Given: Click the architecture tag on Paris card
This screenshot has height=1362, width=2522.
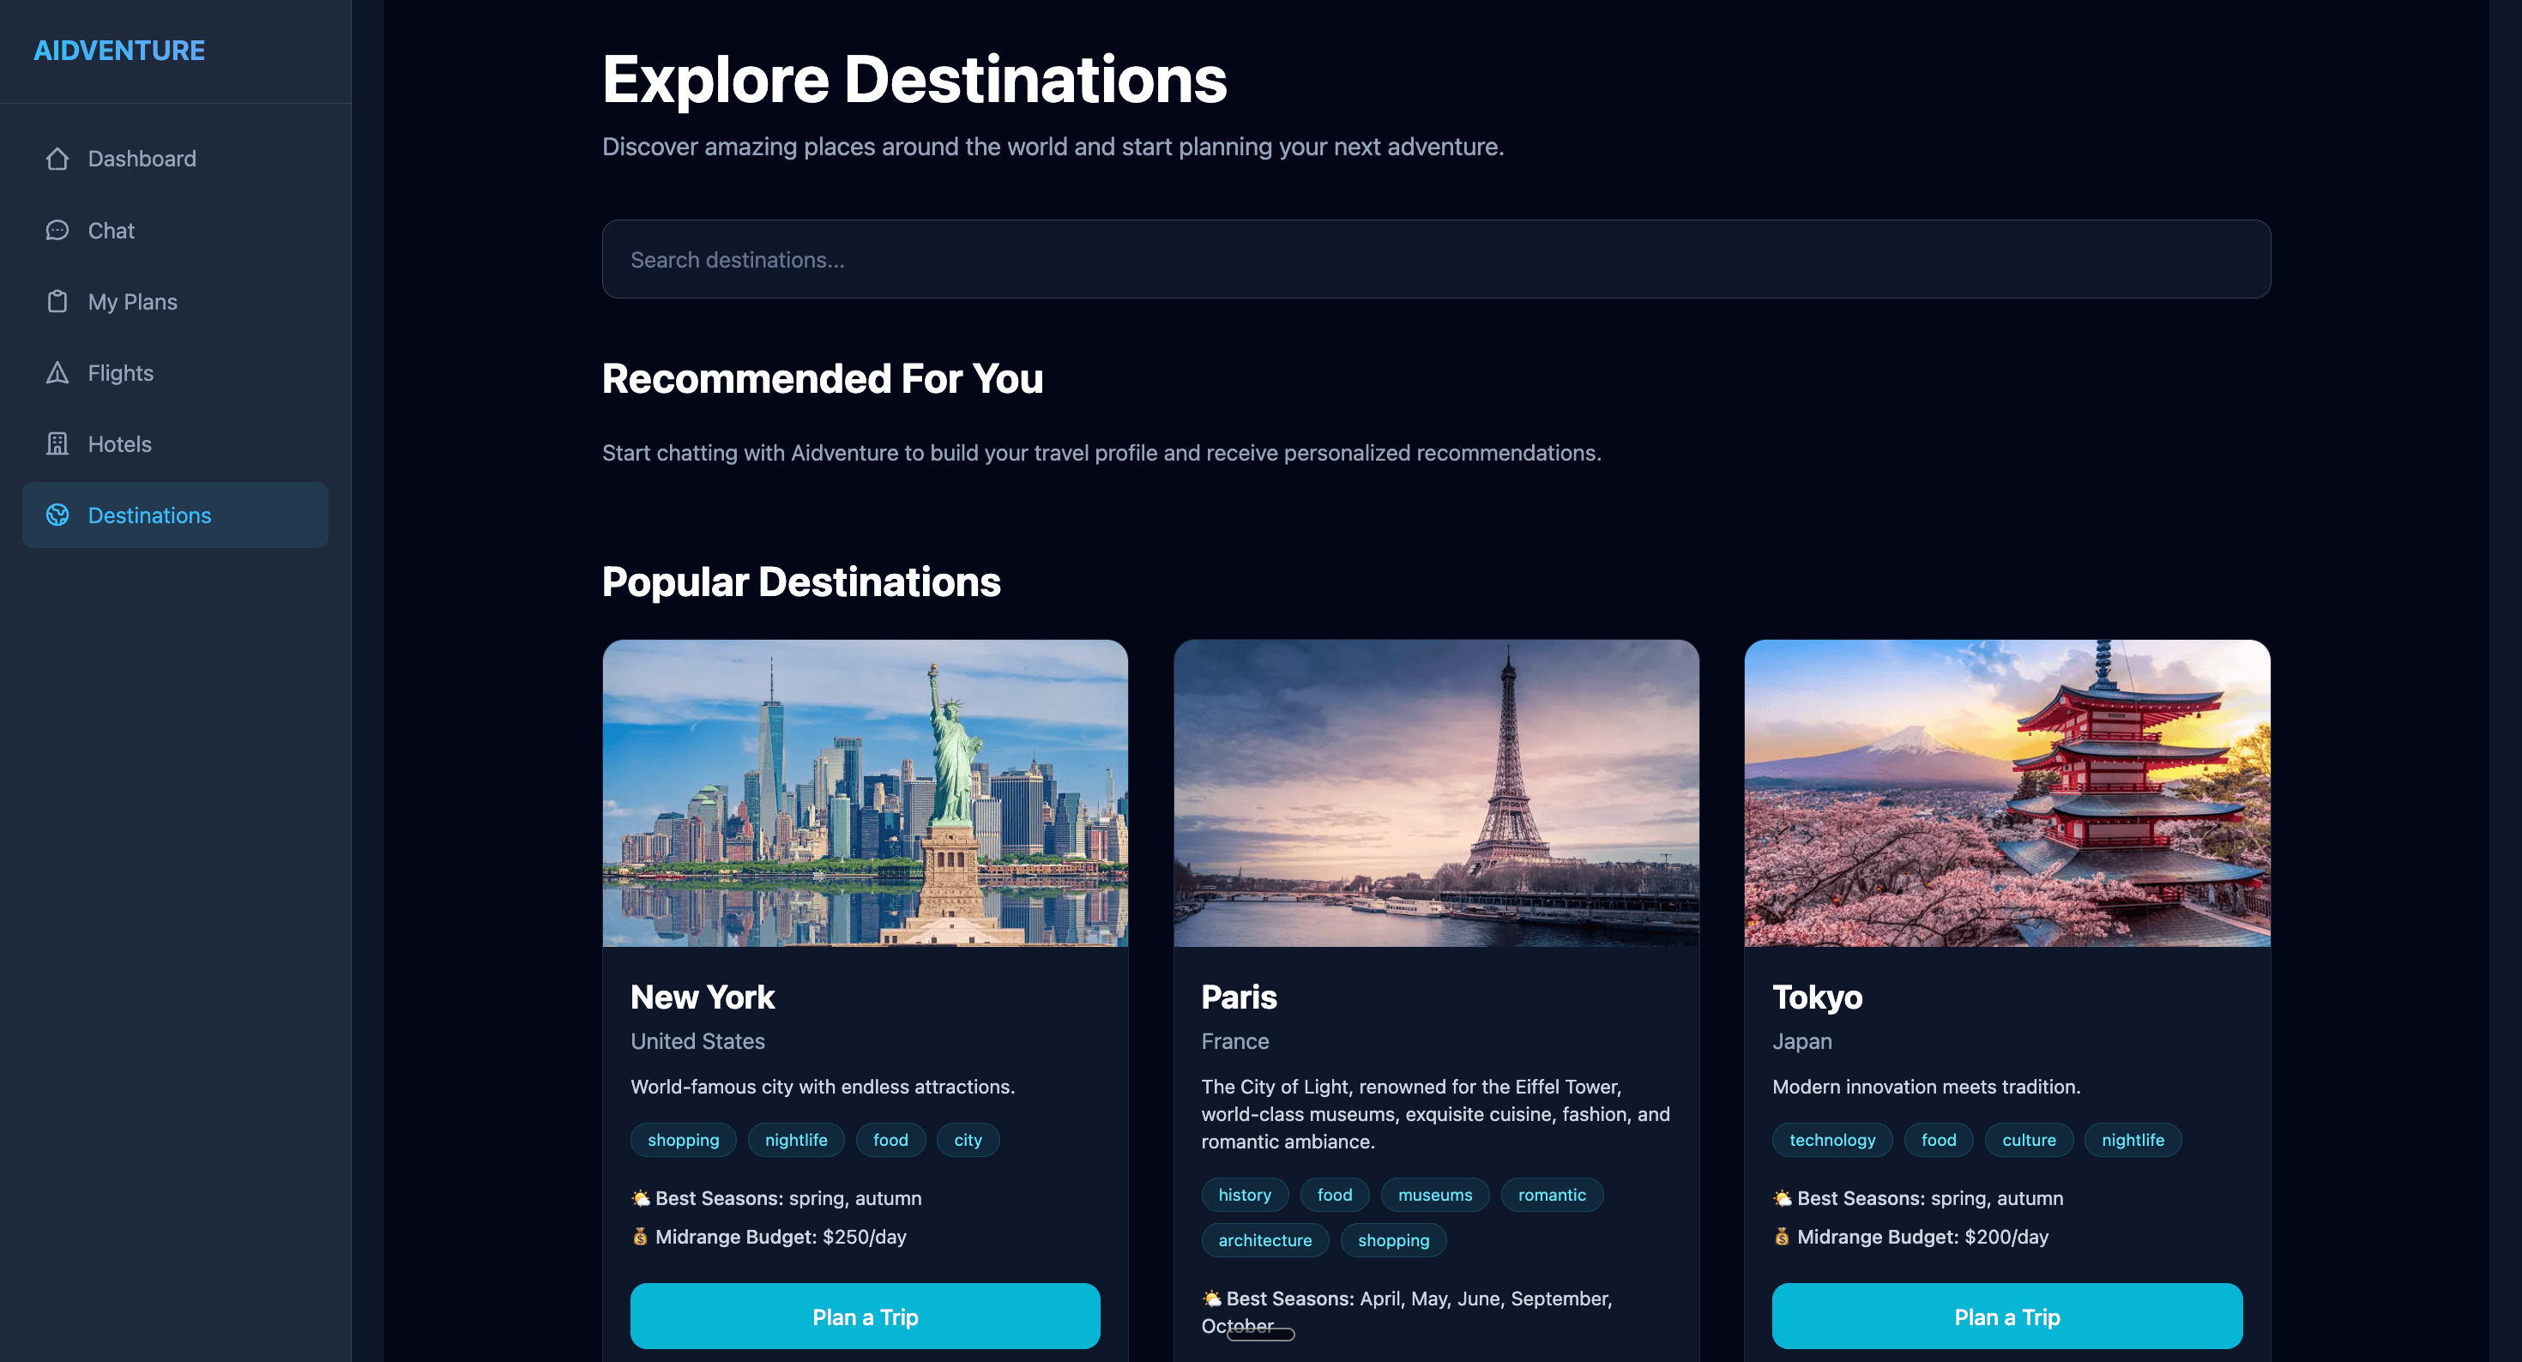Looking at the screenshot, I should point(1264,1239).
